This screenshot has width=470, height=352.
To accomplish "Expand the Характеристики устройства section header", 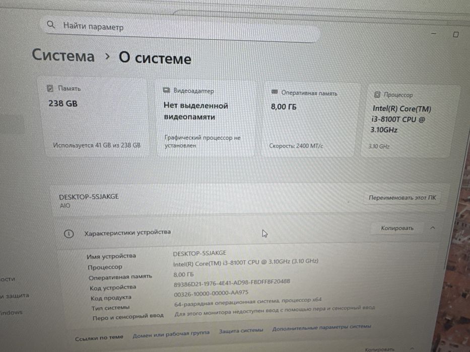I will point(248,231).
